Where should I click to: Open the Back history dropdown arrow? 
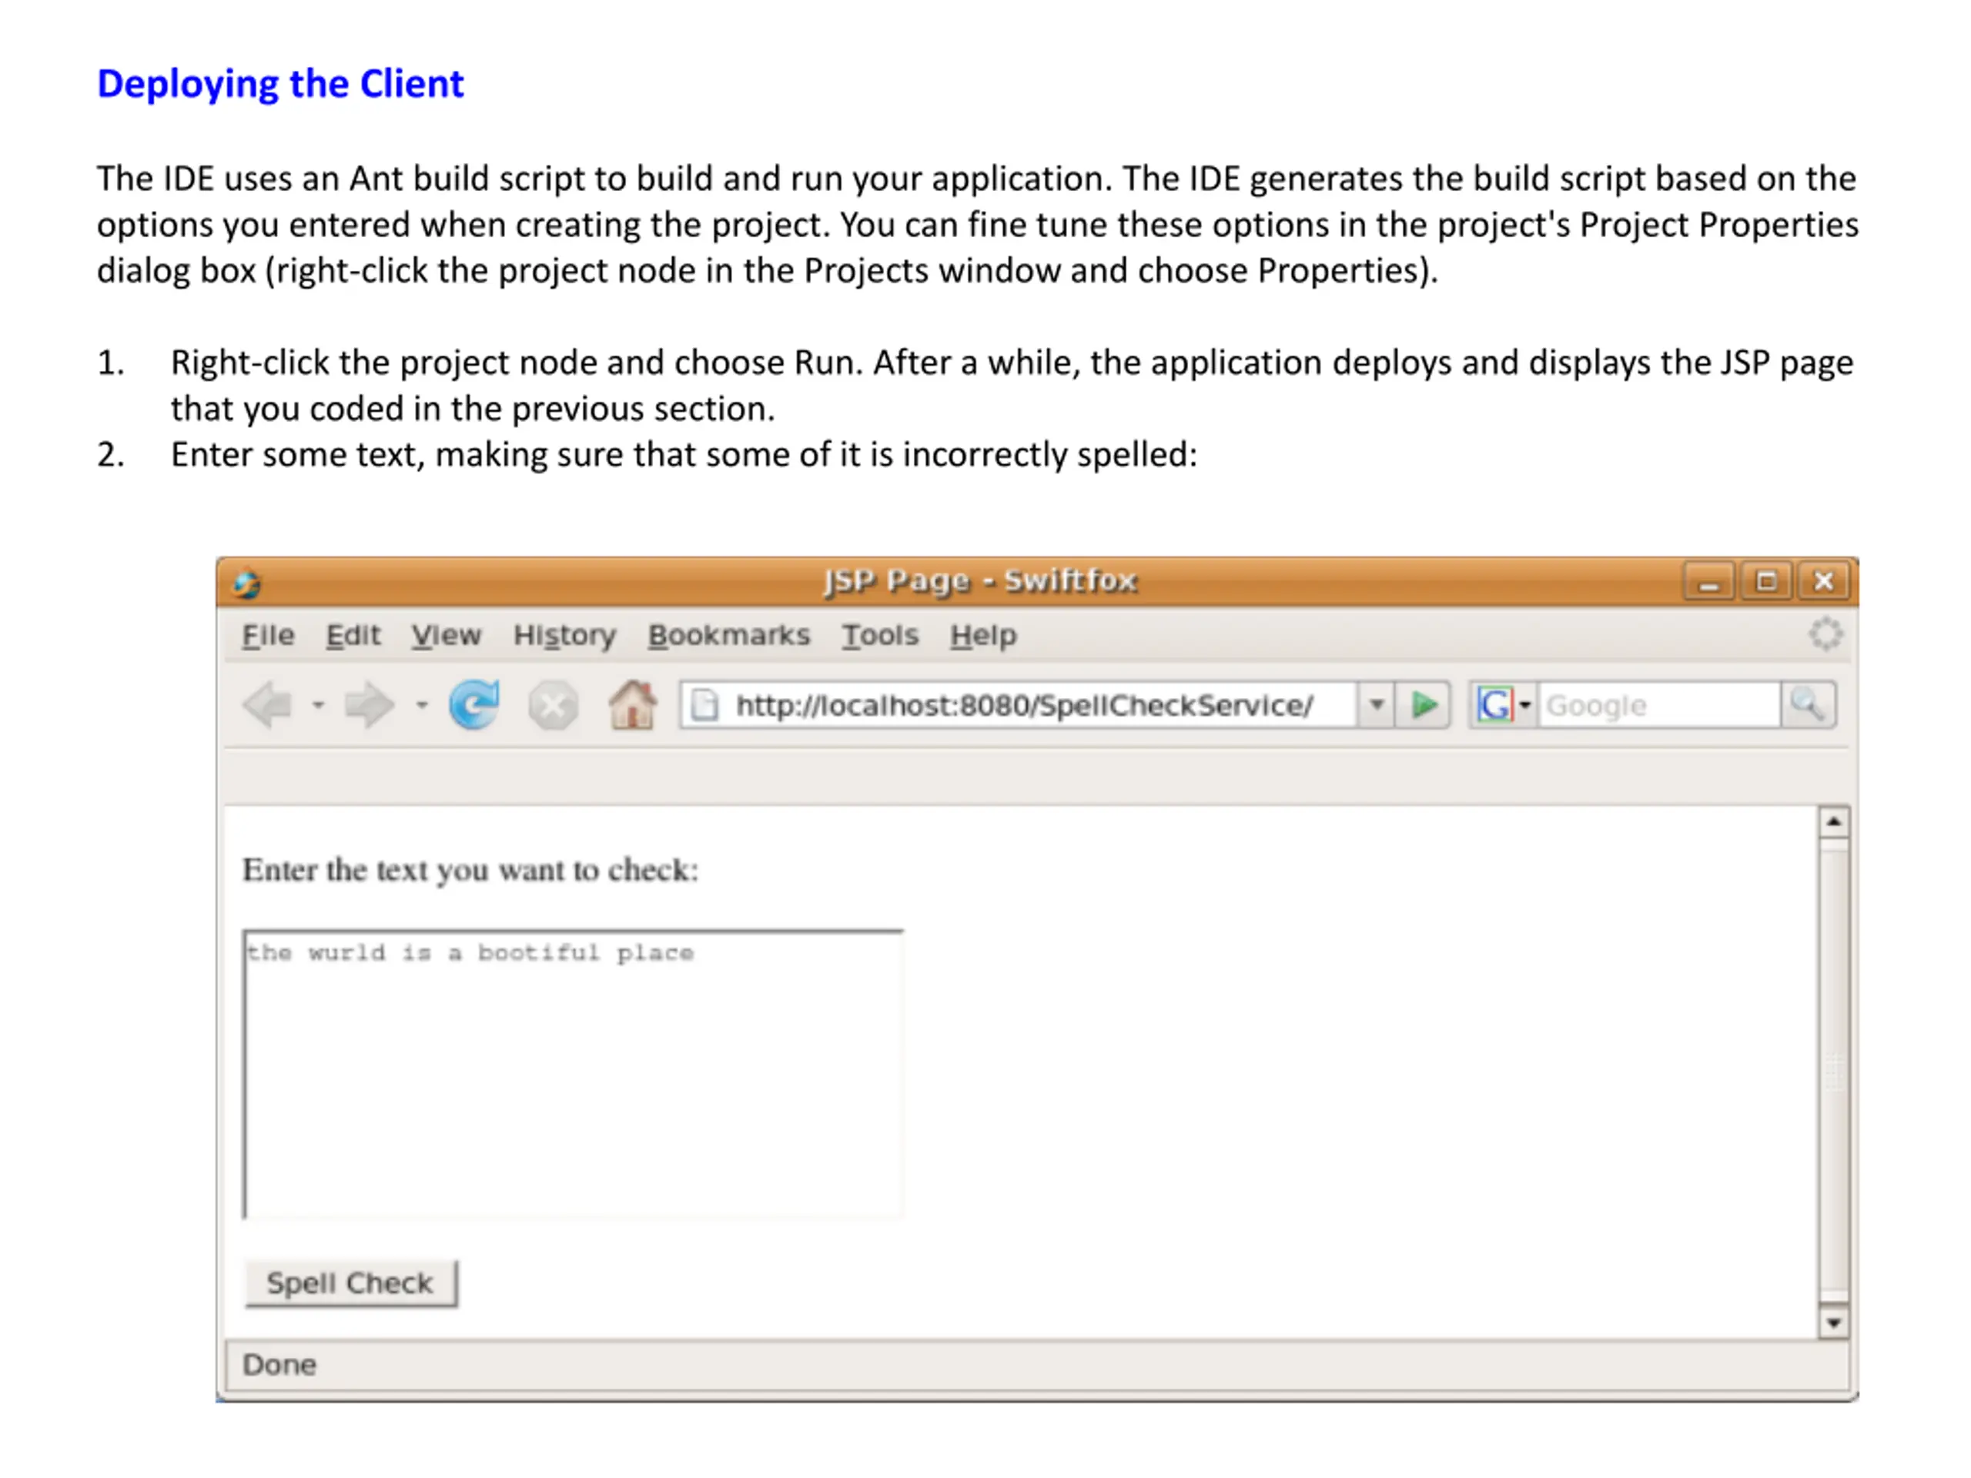tap(318, 706)
